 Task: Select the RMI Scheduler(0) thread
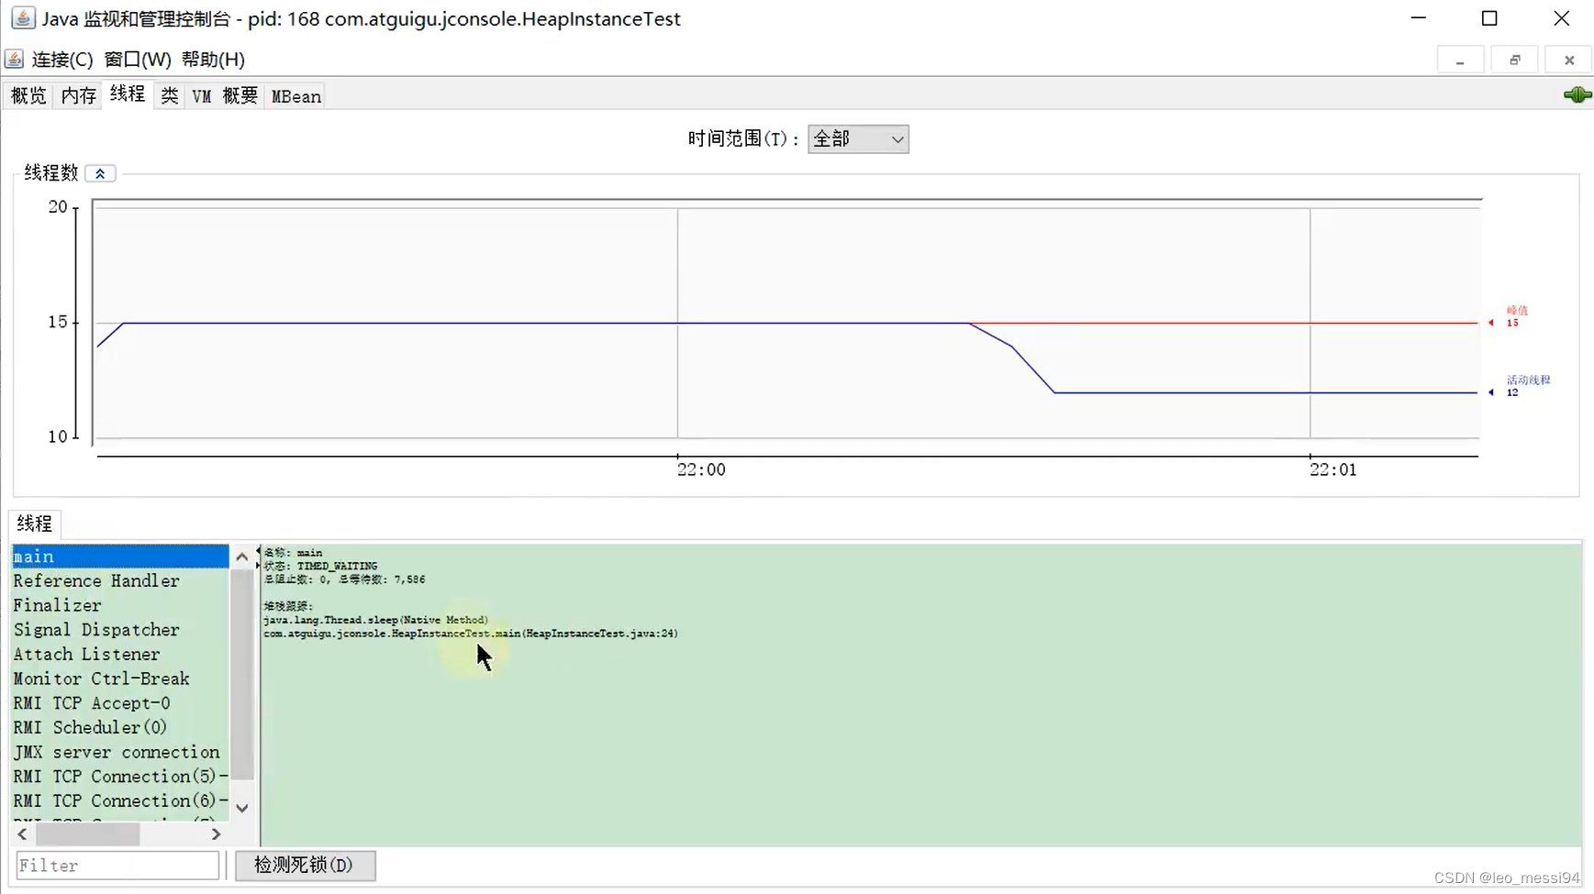coord(120,728)
